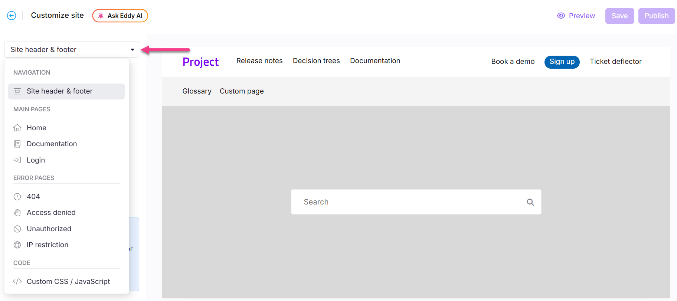Click the magnifier icon in search box
Screen dimensions: 677x301
click(530, 202)
